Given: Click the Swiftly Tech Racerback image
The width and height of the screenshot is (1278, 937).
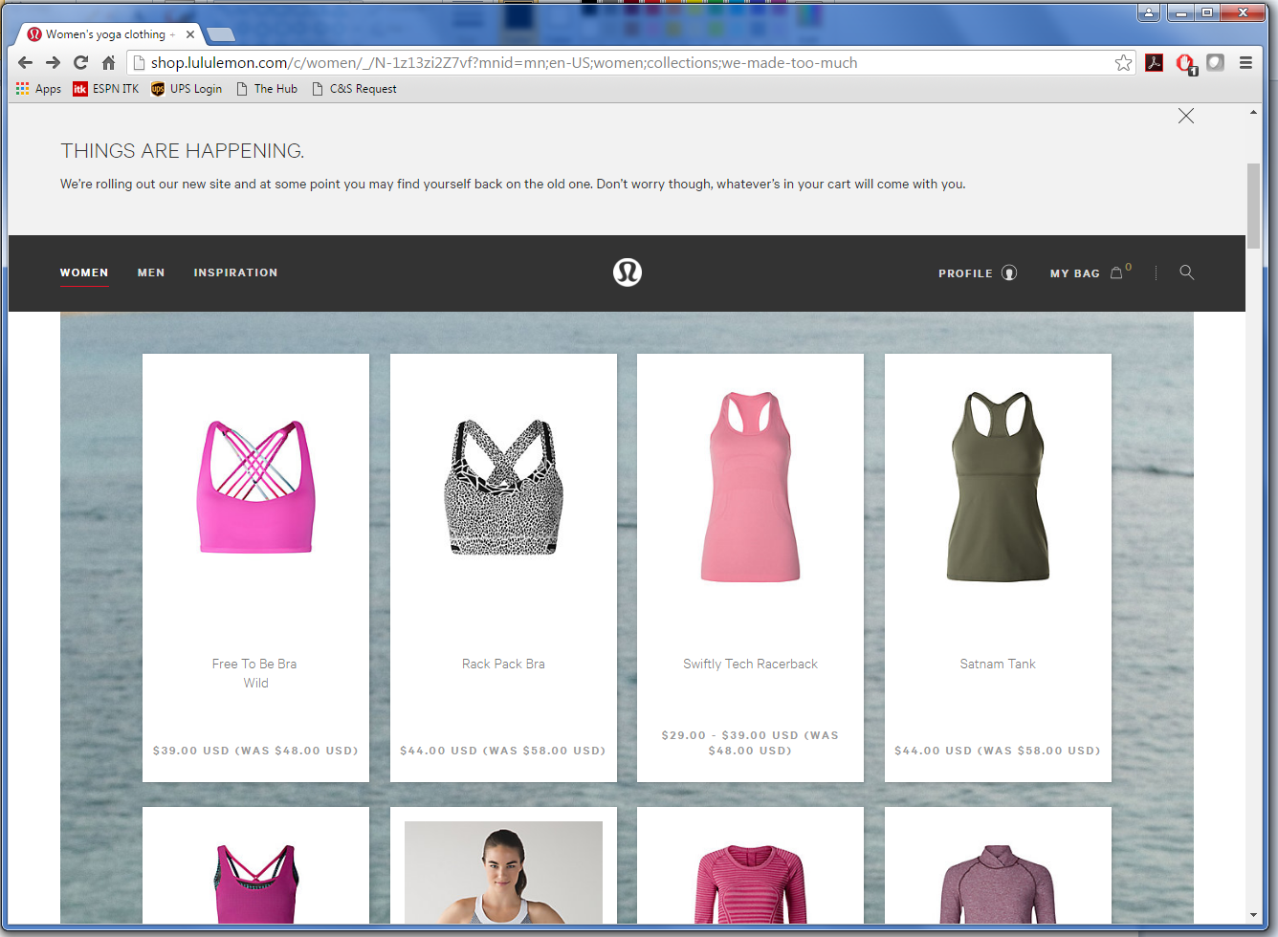Looking at the screenshot, I should 750,488.
